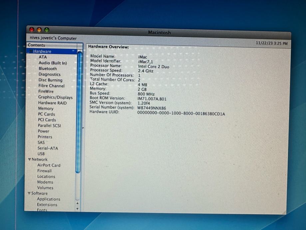Select Power in the Contents list

[x=43, y=131]
